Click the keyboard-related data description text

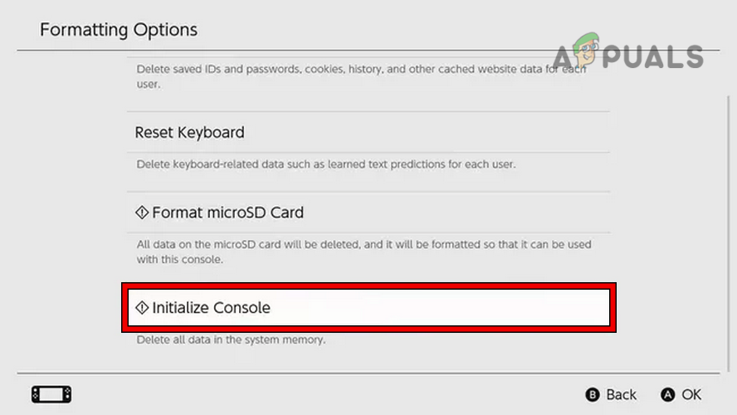tap(325, 164)
